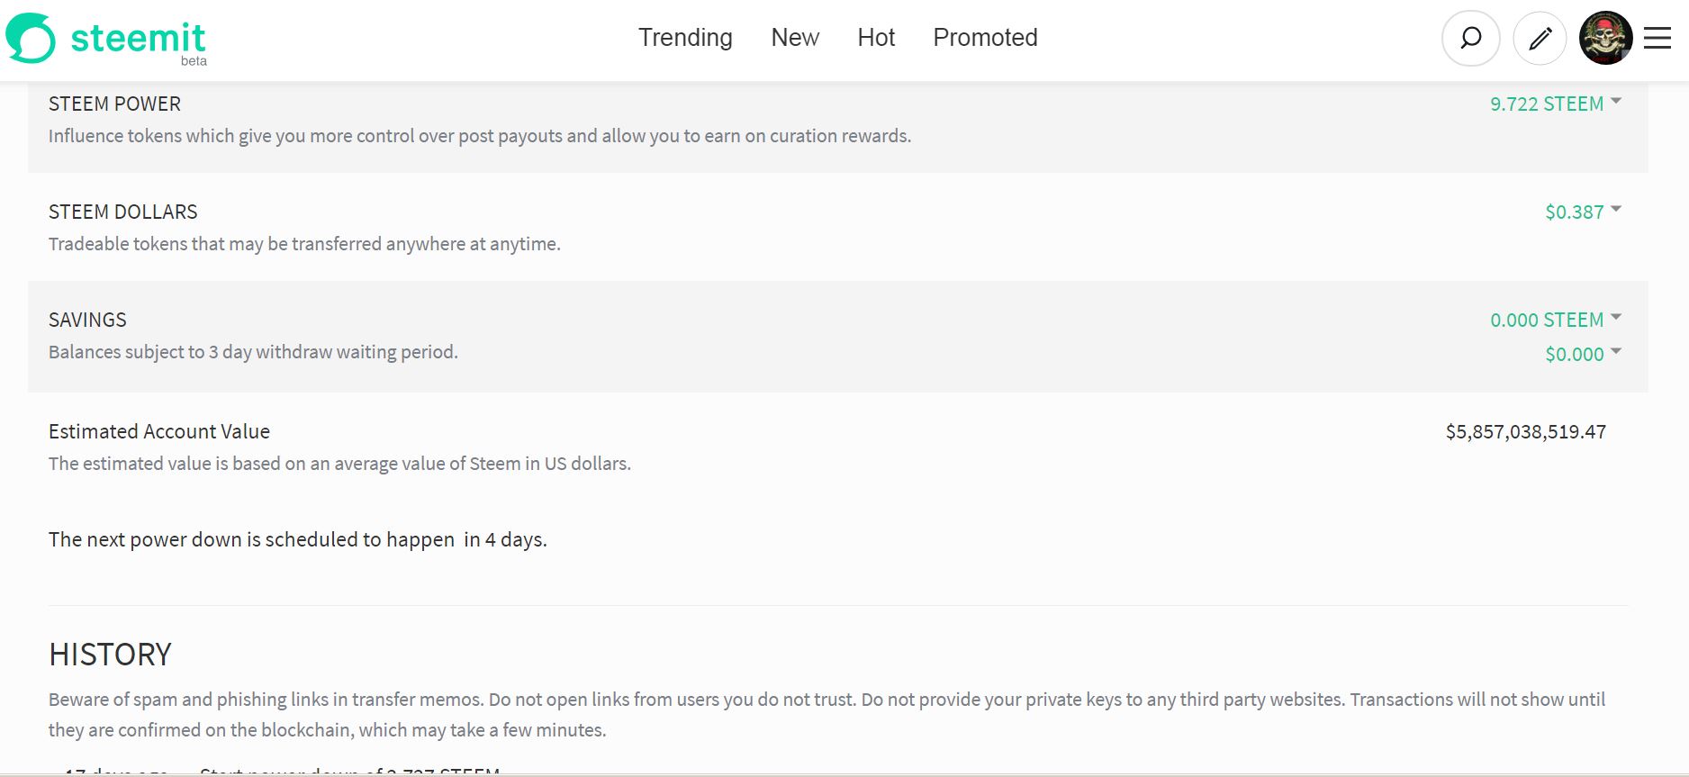Click the next power down schedule text
This screenshot has width=1689, height=777.
(x=297, y=539)
